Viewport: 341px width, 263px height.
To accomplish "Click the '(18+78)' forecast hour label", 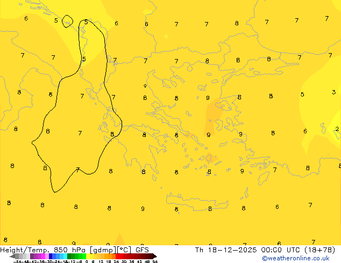I will point(319,250).
